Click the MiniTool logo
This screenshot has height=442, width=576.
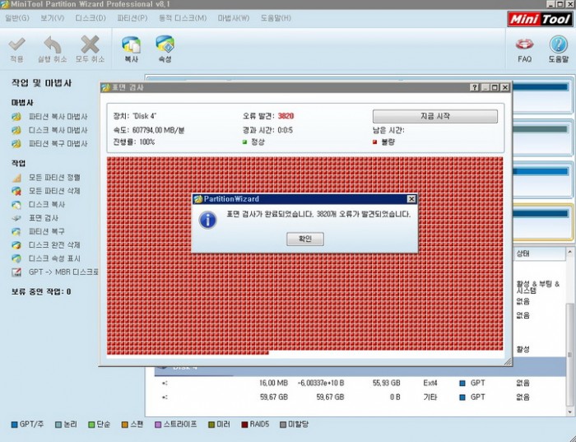coord(539,19)
